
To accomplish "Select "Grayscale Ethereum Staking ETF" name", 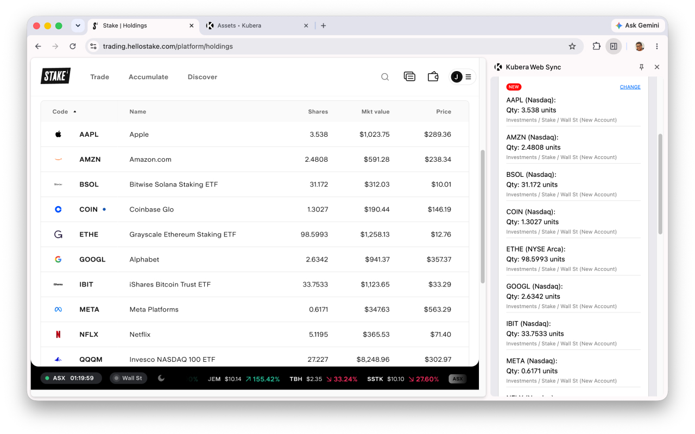I will (183, 234).
